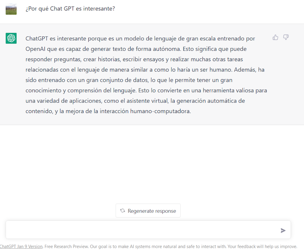This screenshot has height=251, width=304.
Task: Click the circular arrows regenerate icon
Action: 123,211
